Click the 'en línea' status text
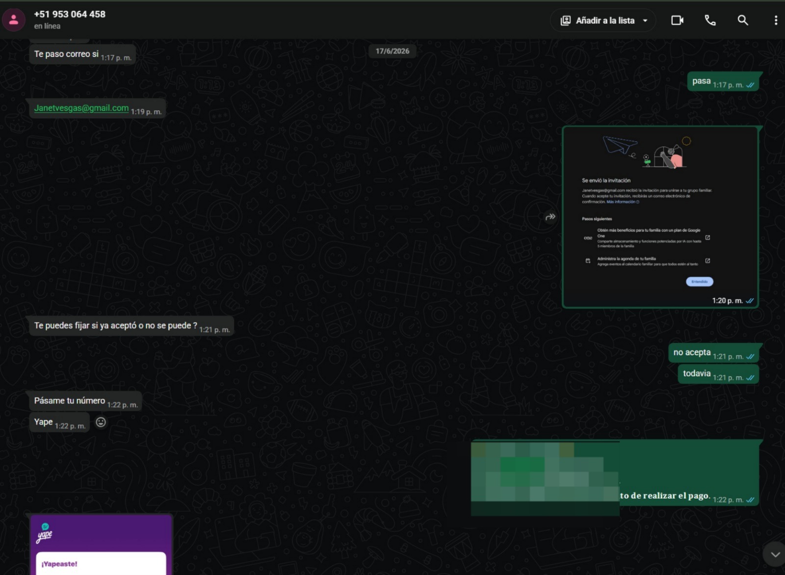 click(x=47, y=26)
